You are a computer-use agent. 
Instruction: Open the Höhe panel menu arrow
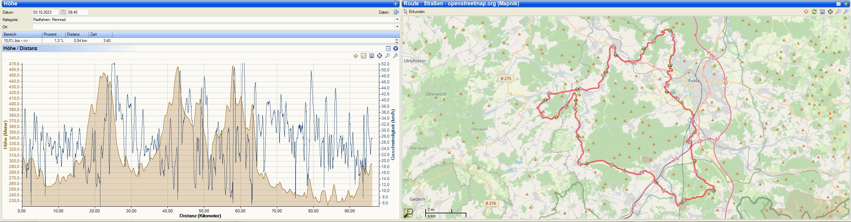point(396,4)
